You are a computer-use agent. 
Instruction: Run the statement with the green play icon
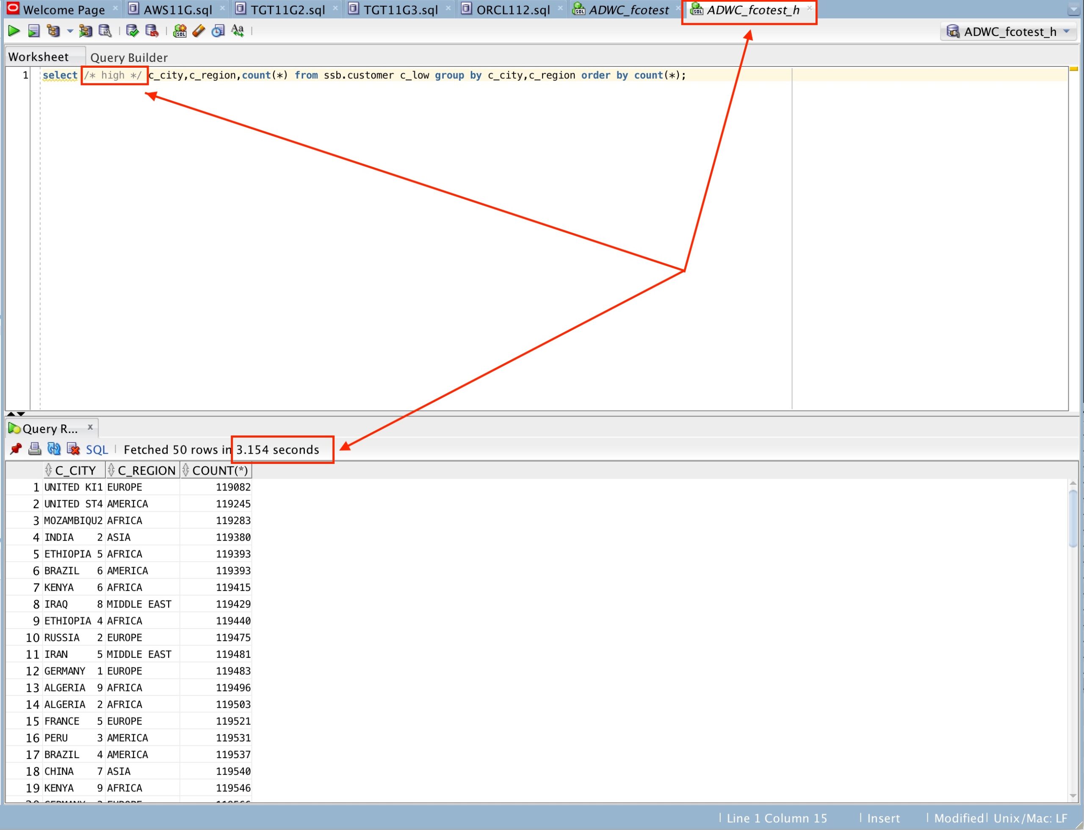pos(14,31)
